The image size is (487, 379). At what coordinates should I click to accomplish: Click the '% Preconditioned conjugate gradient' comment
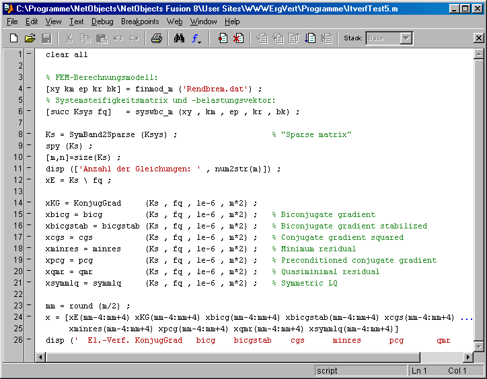[354, 261]
